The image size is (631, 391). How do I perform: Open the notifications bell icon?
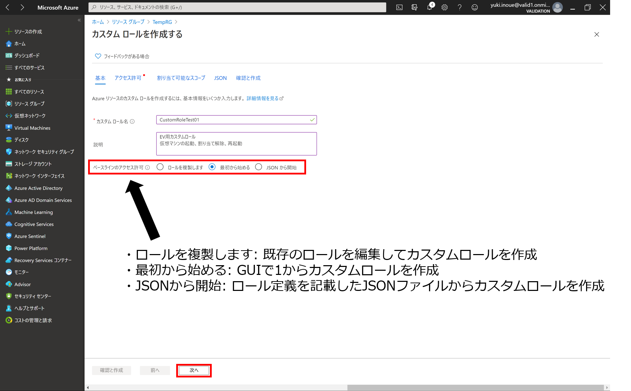[x=430, y=7]
